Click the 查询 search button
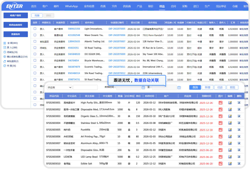This screenshot has height=175, width=250. (195, 87)
